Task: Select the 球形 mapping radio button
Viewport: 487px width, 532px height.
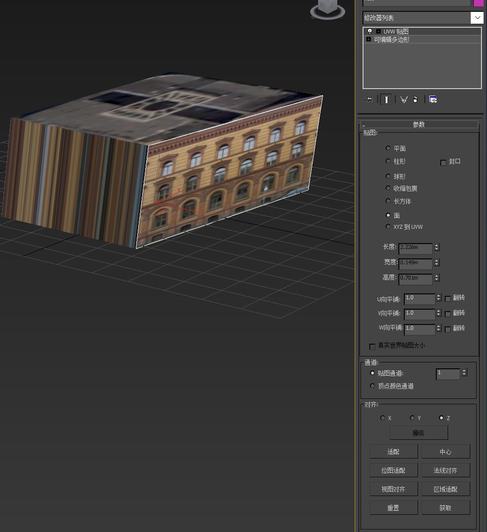Action: tap(388, 176)
